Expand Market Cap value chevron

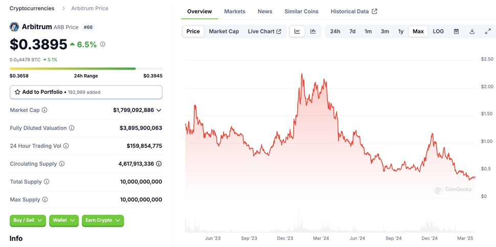[x=159, y=110]
